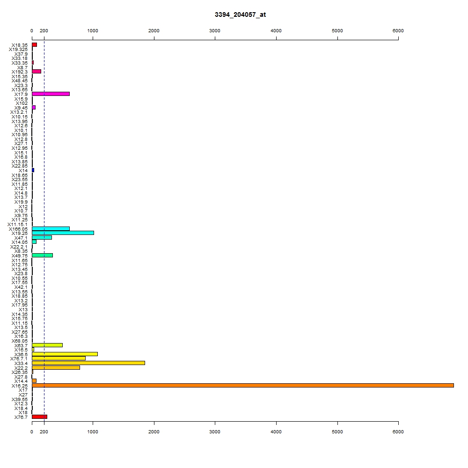The width and height of the screenshot is (468, 468).
Task: Select the row label X37.9
Action: click(x=21, y=54)
